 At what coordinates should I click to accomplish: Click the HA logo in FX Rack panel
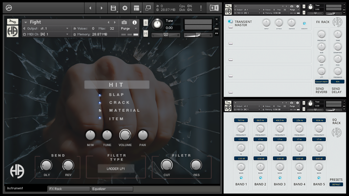click(337, 22)
